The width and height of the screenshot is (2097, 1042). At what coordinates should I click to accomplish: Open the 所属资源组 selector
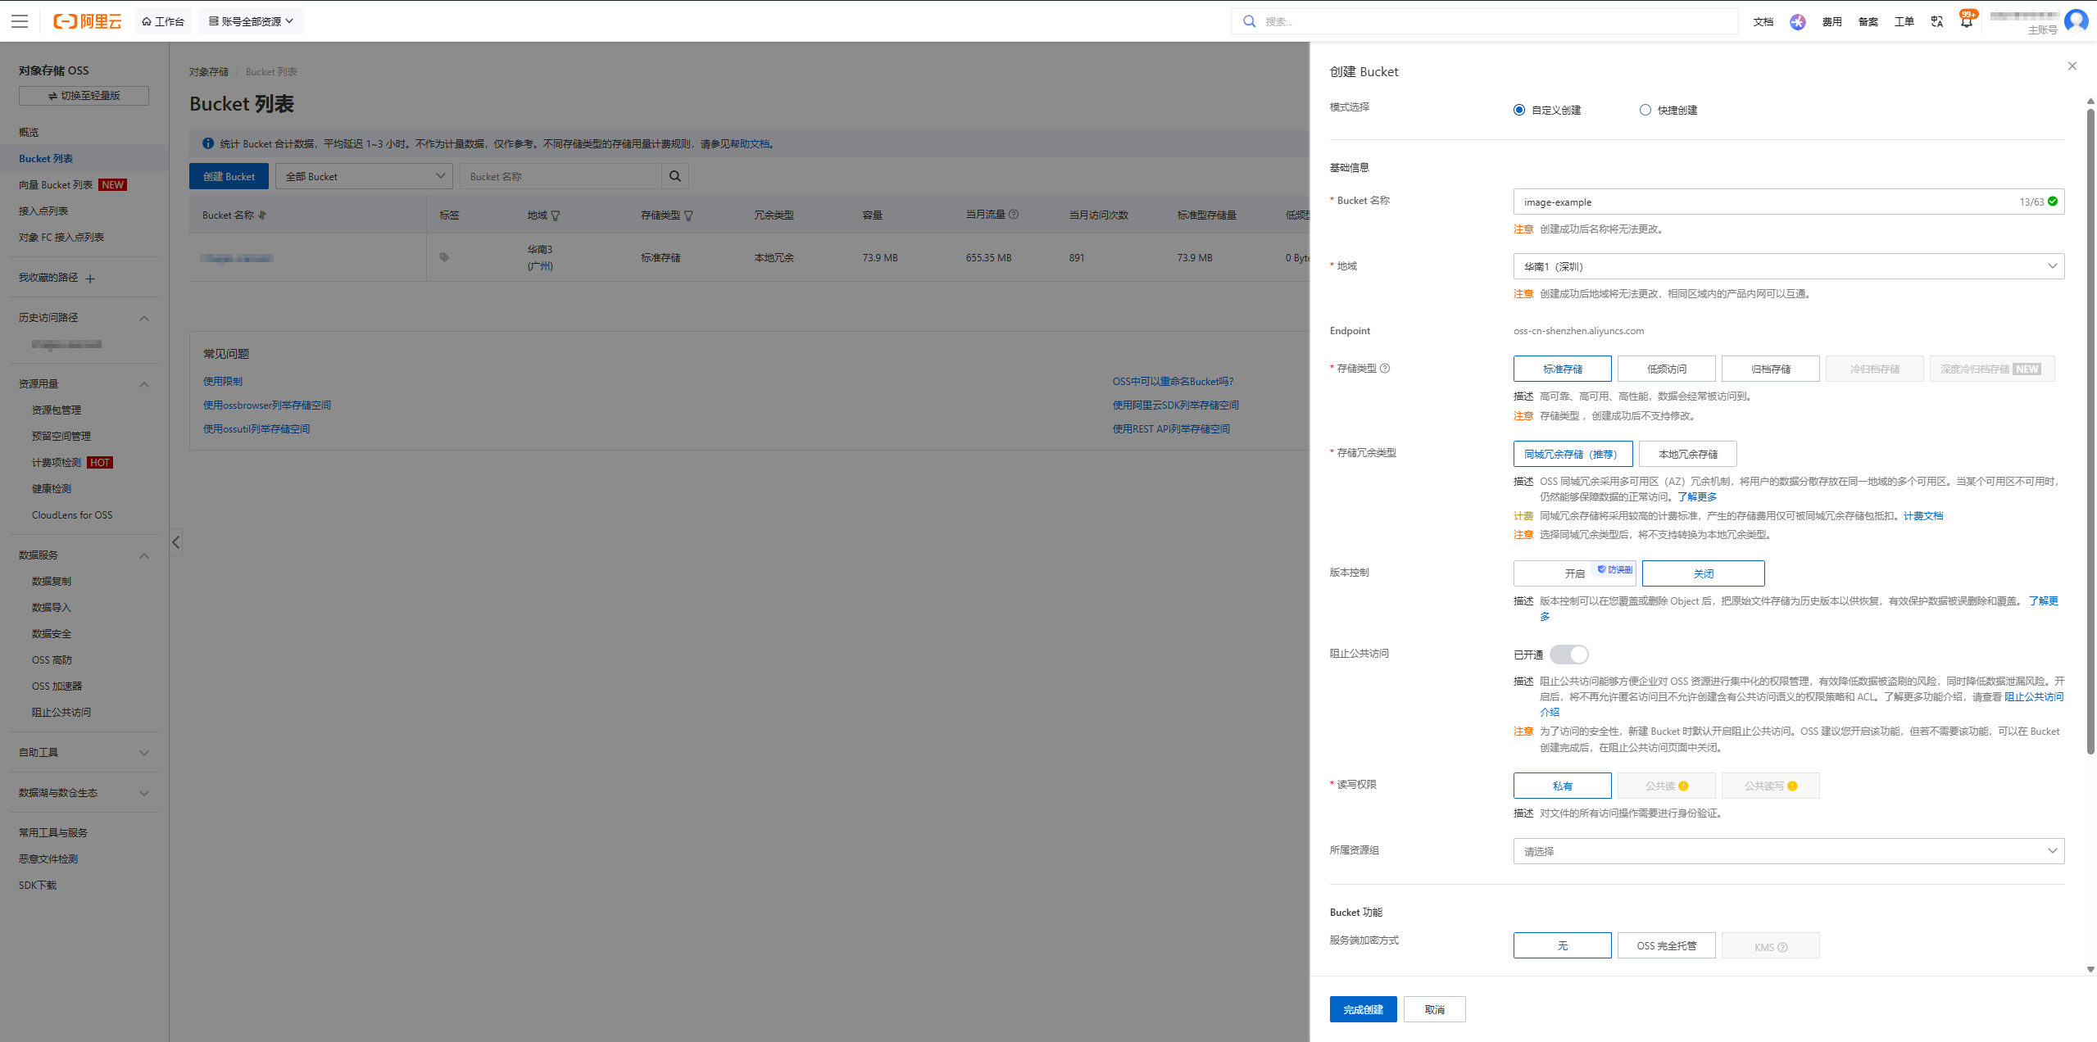1787,850
